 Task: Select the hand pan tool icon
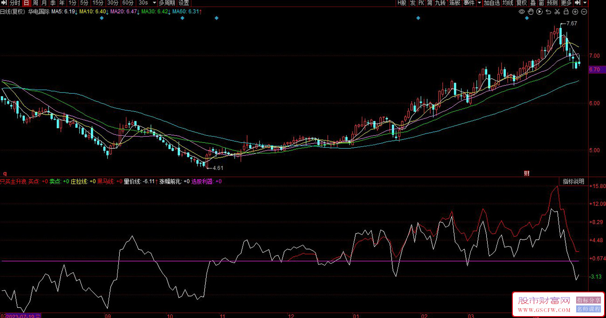(x=531, y=12)
